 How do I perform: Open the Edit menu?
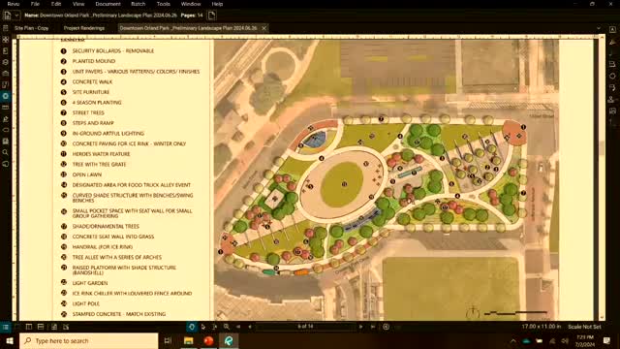click(56, 4)
